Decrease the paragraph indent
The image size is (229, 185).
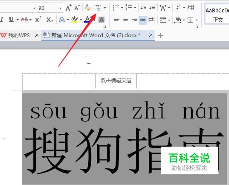pyautogui.click(x=143, y=8)
